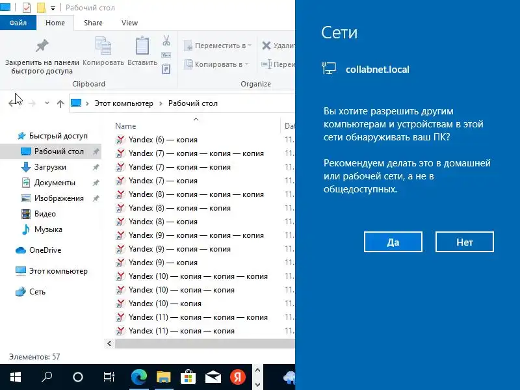This screenshot has height=390, width=520.
Task: Open Этот компьютер in the navigation pane
Action: coord(52,271)
